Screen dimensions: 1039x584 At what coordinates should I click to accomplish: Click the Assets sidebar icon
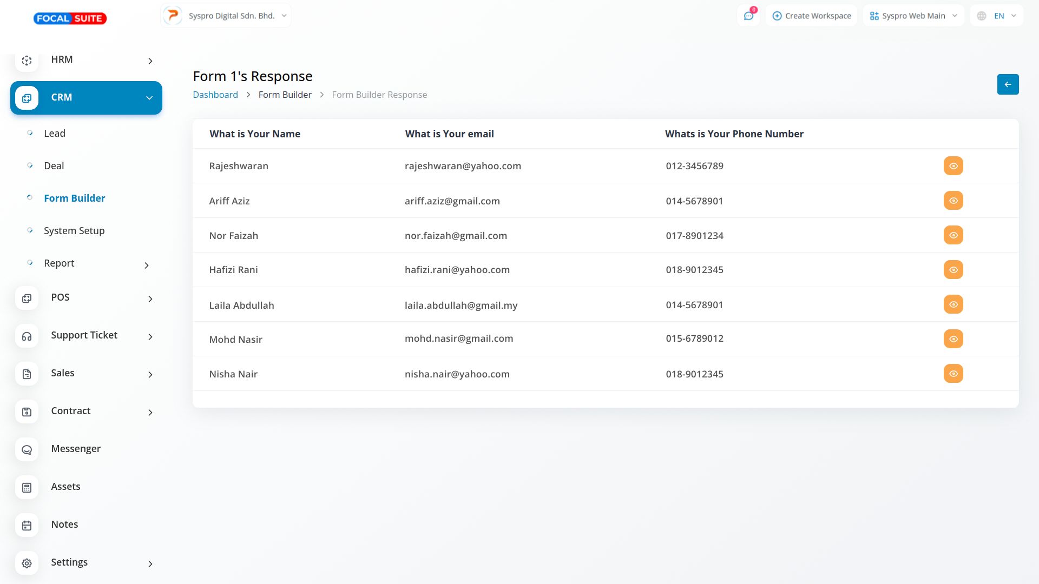tap(27, 488)
